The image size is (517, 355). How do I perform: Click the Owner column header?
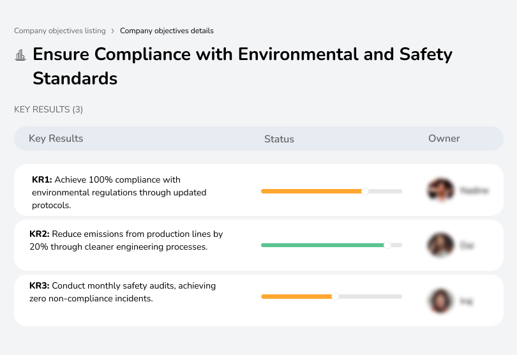tap(444, 139)
